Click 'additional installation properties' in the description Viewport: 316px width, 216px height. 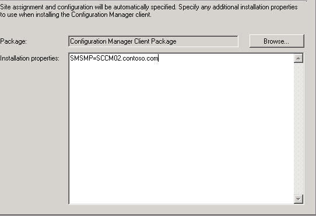(x=255, y=7)
